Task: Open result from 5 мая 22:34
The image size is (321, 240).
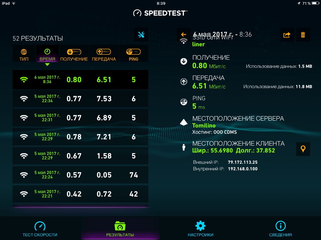Action: coord(81,99)
